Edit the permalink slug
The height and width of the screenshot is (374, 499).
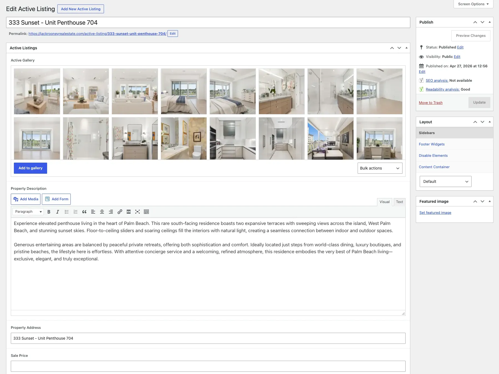173,34
